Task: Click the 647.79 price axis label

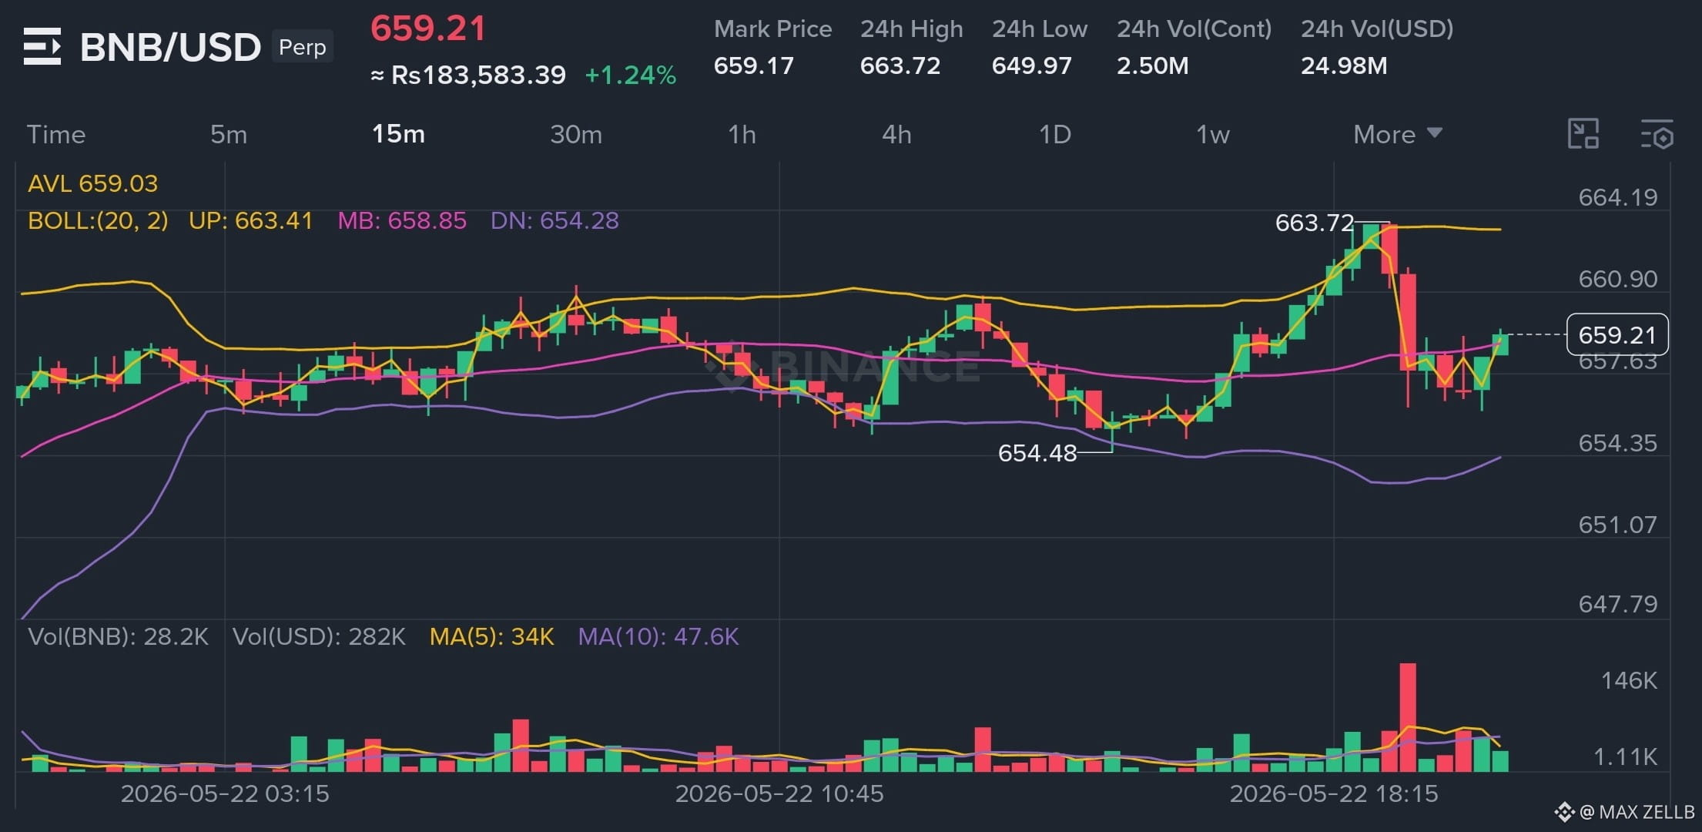Action: coord(1617,604)
